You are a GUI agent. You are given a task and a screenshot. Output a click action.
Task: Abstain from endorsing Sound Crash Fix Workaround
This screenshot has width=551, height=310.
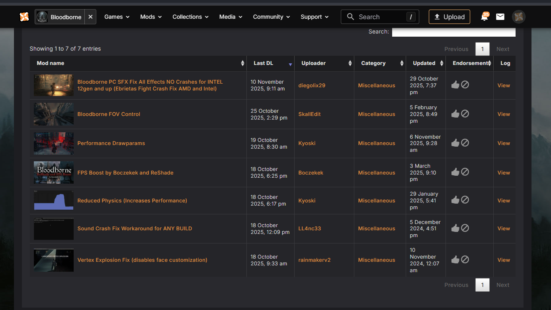[465, 228]
